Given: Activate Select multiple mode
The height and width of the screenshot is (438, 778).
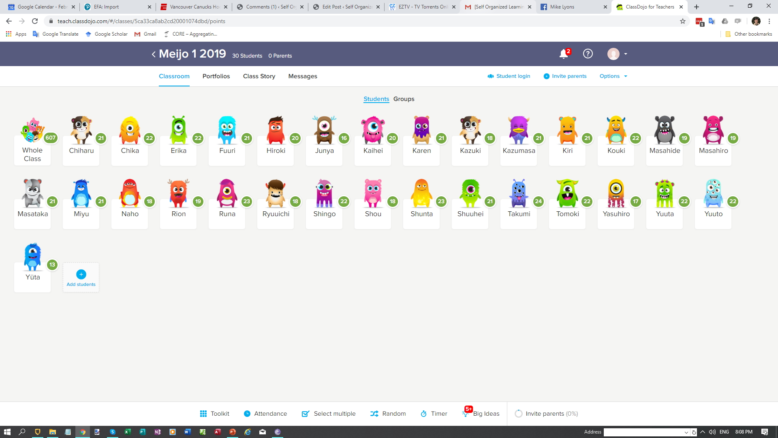Looking at the screenshot, I should (x=329, y=414).
